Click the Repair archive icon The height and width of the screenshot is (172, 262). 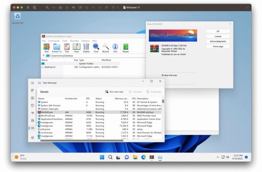tap(126, 48)
